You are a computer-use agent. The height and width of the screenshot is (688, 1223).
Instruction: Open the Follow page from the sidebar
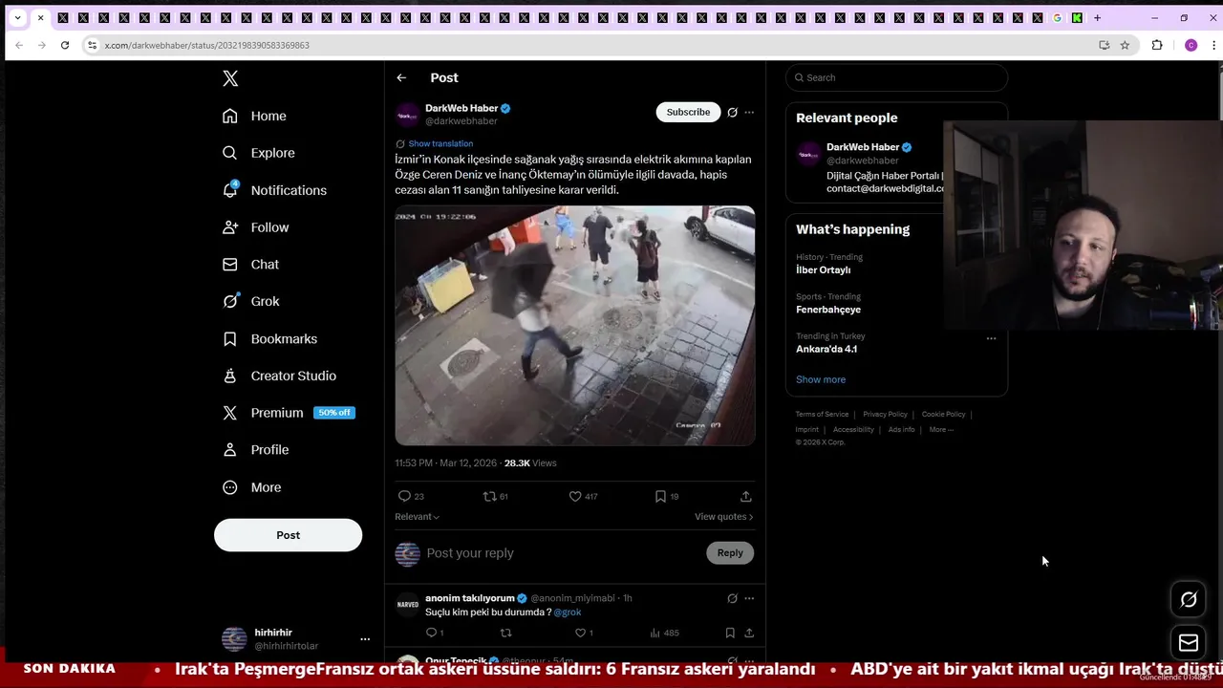click(x=255, y=227)
